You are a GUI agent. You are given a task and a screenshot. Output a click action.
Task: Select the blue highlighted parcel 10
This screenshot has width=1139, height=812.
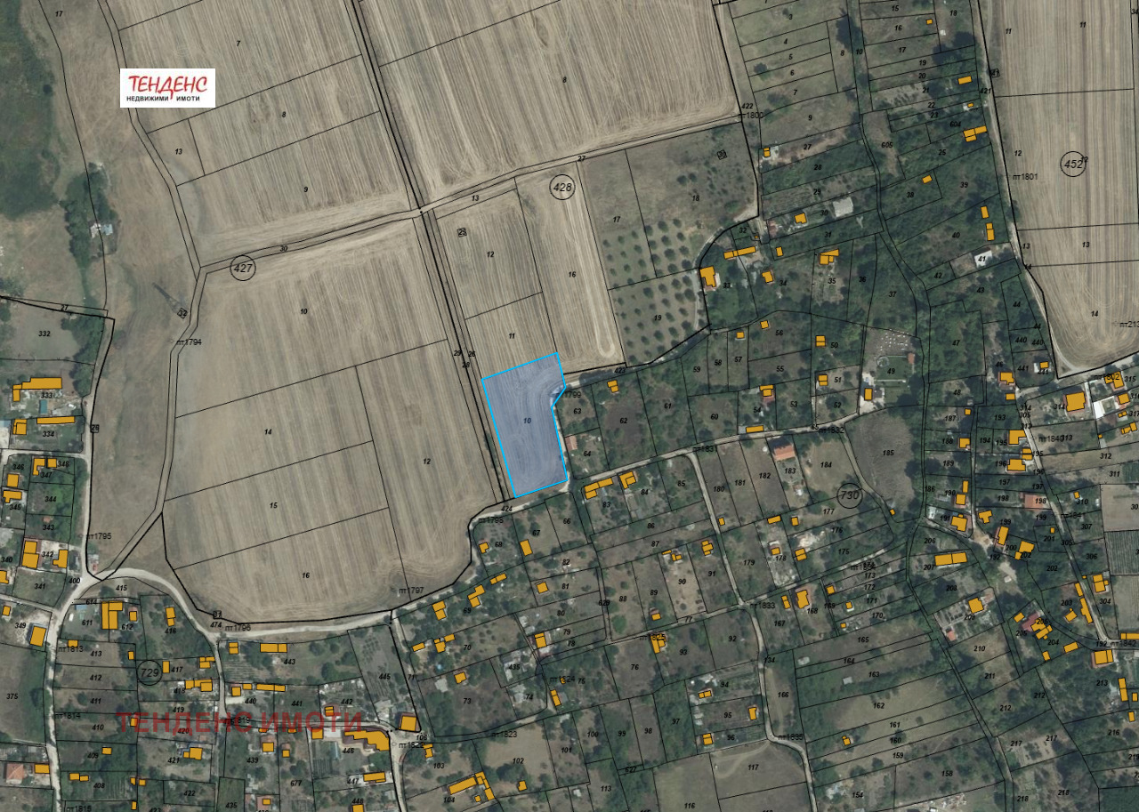pos(526,427)
